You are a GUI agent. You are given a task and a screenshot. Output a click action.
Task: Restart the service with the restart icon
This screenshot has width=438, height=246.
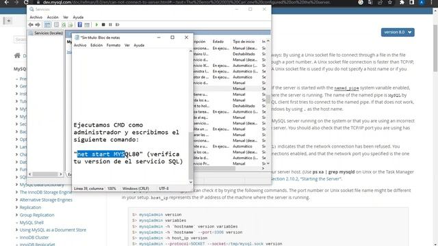[117, 25]
